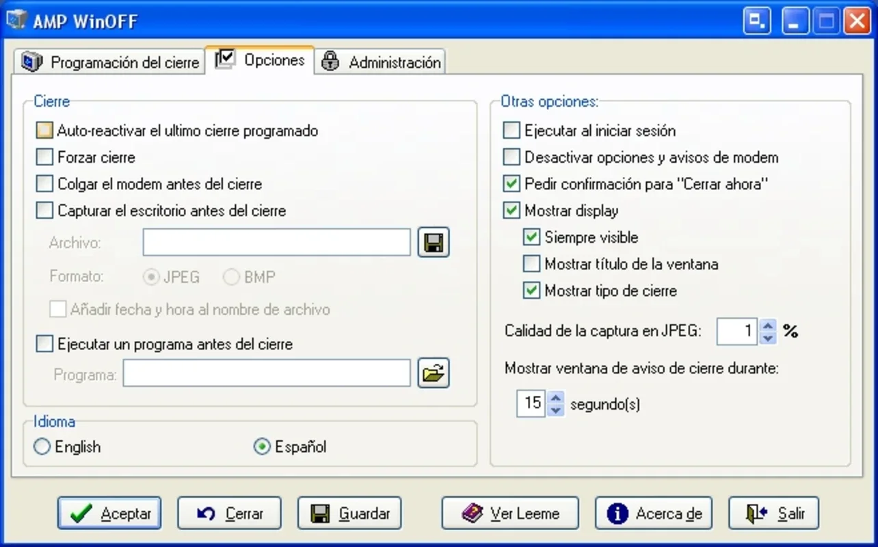Click the warning seconds value field
The width and height of the screenshot is (878, 547).
(532, 403)
